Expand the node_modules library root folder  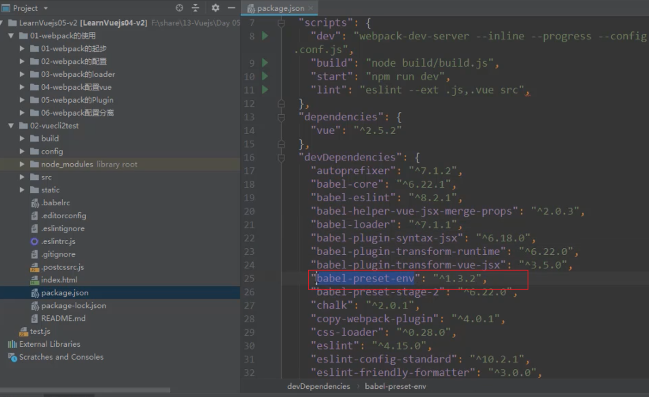point(22,164)
